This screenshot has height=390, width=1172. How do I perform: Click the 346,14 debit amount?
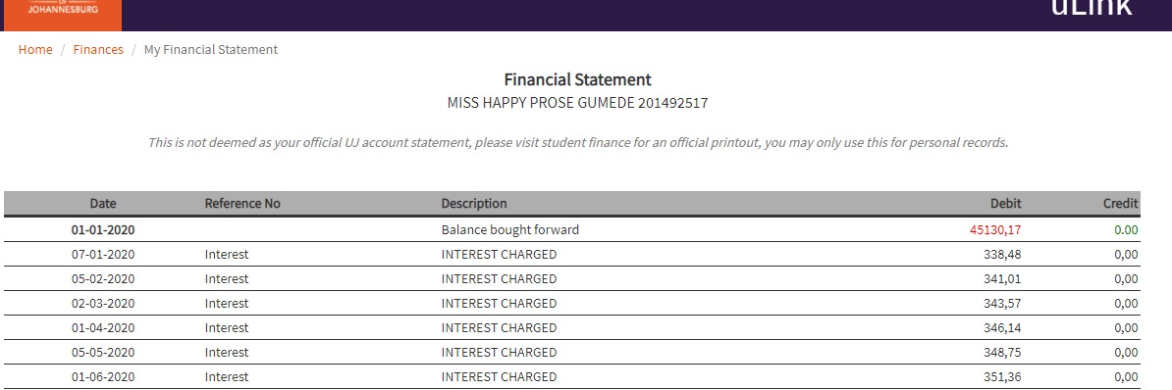click(x=1002, y=328)
